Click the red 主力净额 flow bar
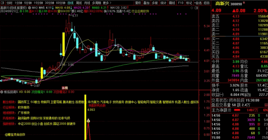This screenshot has width=268, height=140. coord(237,110)
